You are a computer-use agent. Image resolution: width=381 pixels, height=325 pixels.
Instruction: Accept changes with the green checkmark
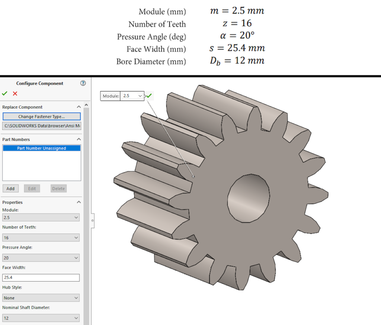(4, 94)
